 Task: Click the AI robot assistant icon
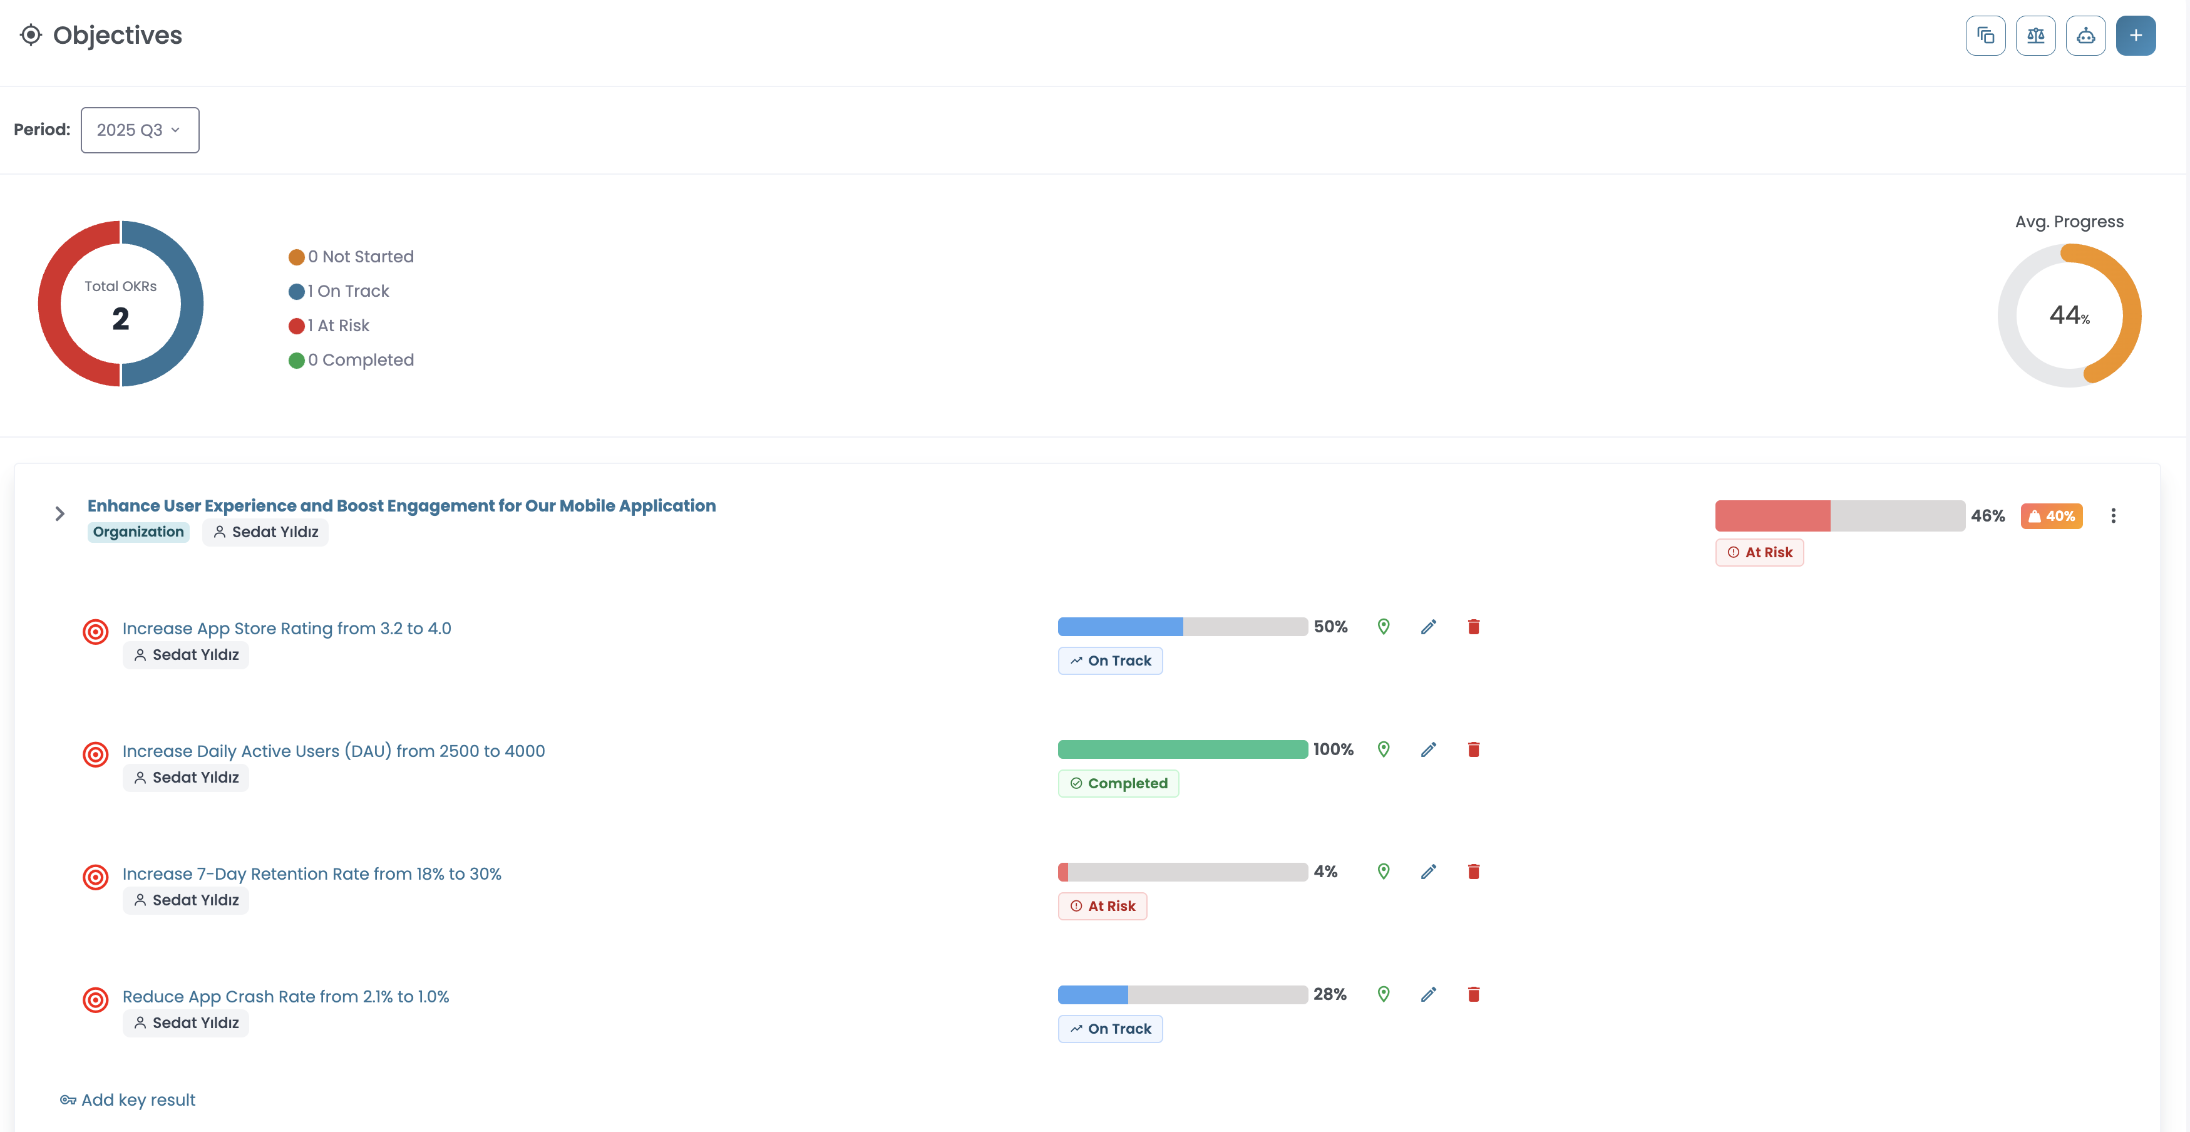2085,36
